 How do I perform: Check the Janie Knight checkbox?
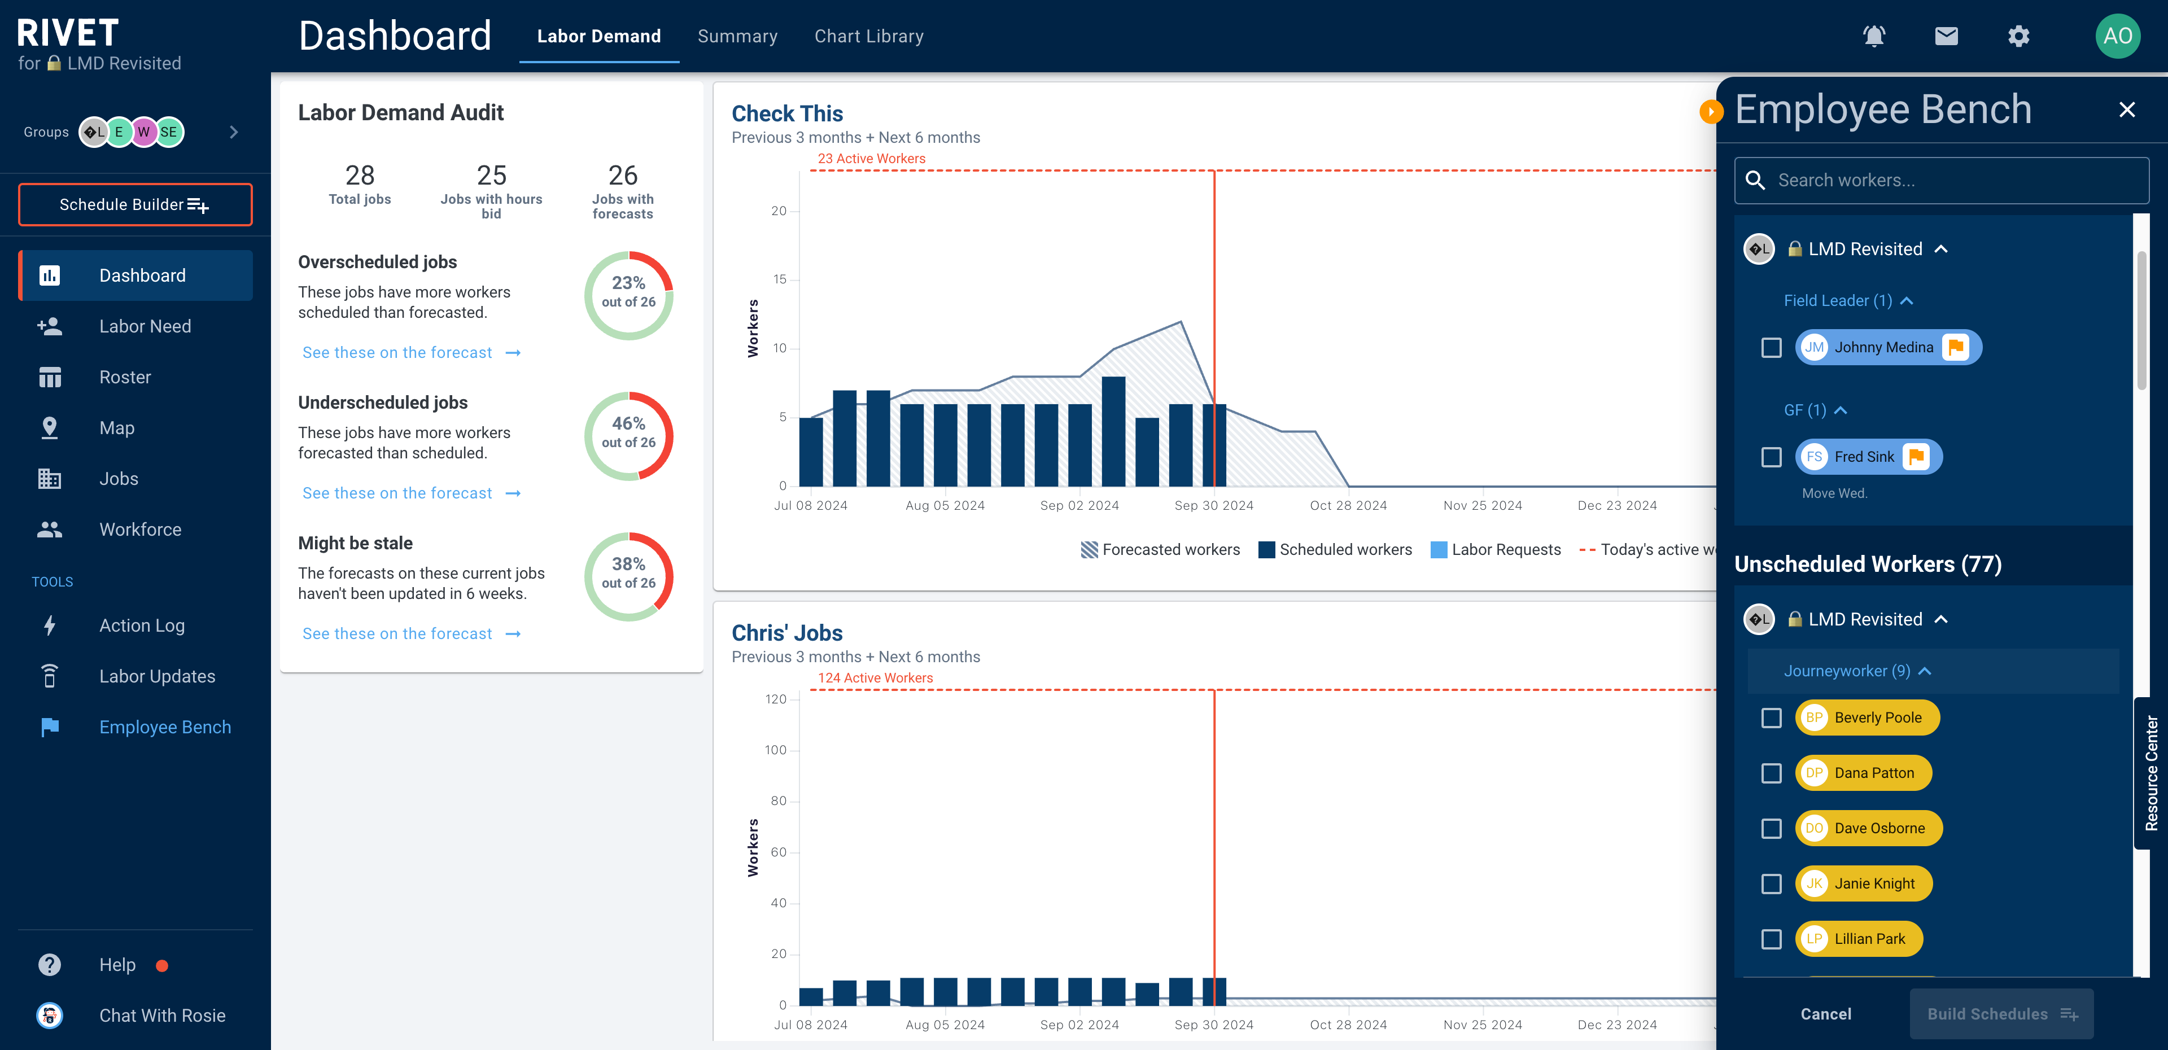pyautogui.click(x=1771, y=883)
